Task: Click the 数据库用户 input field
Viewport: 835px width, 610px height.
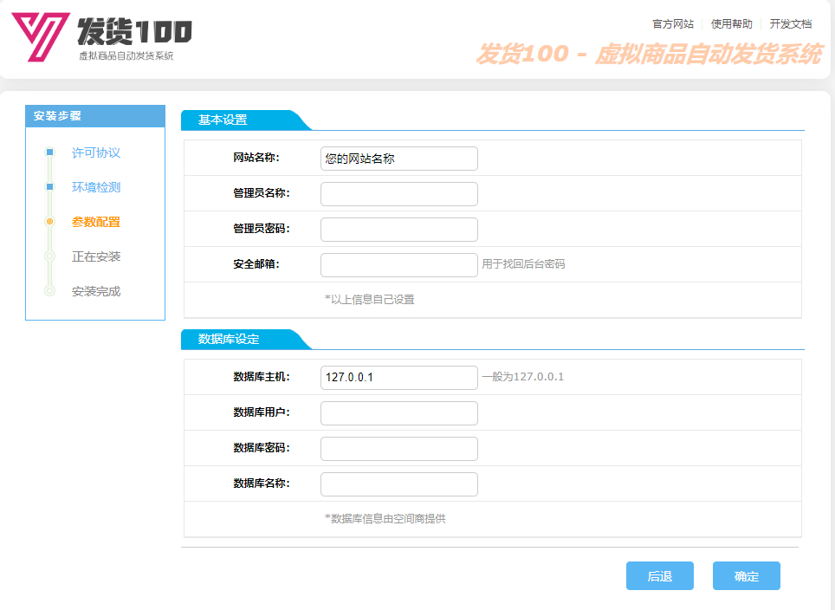Action: 398,413
